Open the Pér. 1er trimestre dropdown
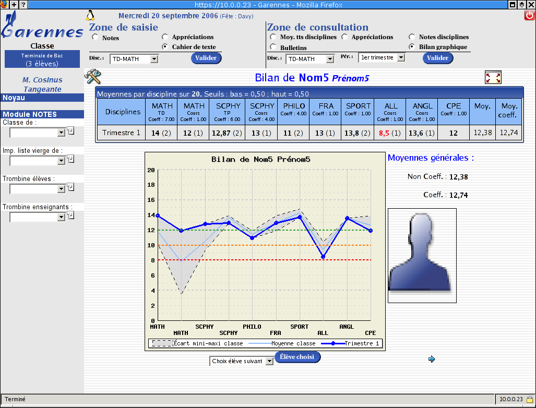Image resolution: width=536 pixels, height=408 pixels. tap(382, 58)
